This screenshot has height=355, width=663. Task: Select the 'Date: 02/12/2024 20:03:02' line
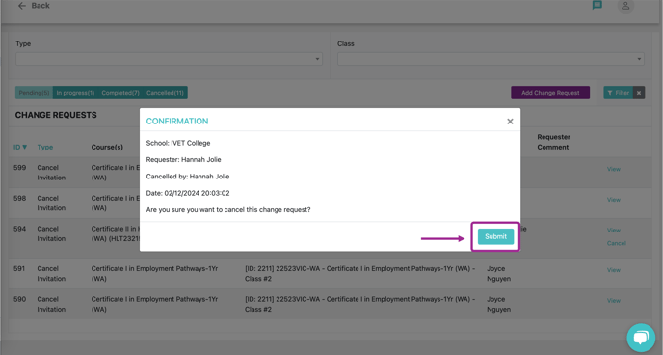[188, 193]
